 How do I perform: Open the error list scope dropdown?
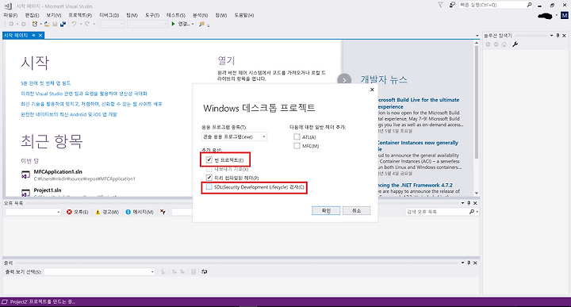(33, 212)
